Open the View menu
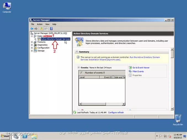Image resolution: width=187 pixels, height=140 pixels. [x=47, y=24]
